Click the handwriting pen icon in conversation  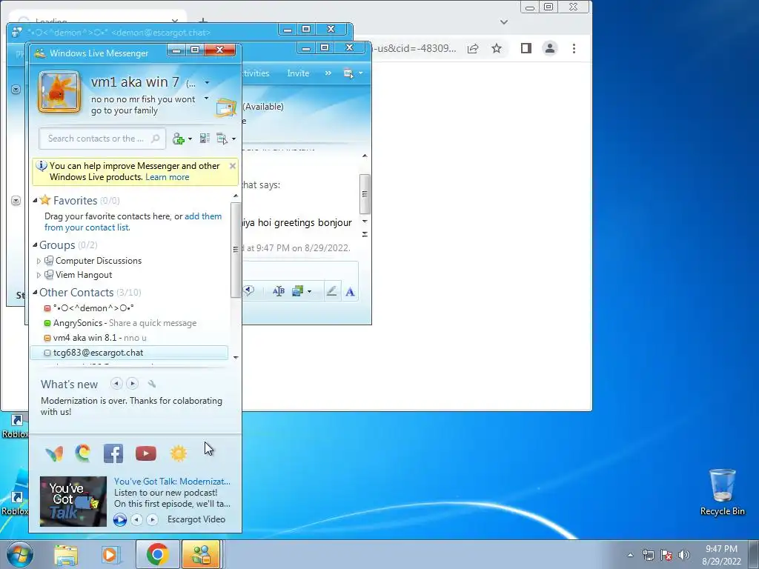331,291
